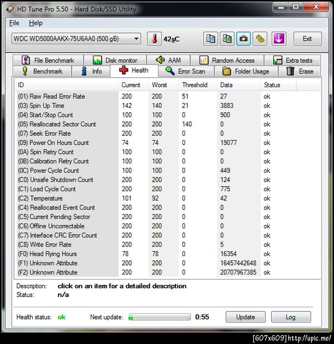Select the Health tab
This screenshot has height=344, width=334.
pos(134,71)
